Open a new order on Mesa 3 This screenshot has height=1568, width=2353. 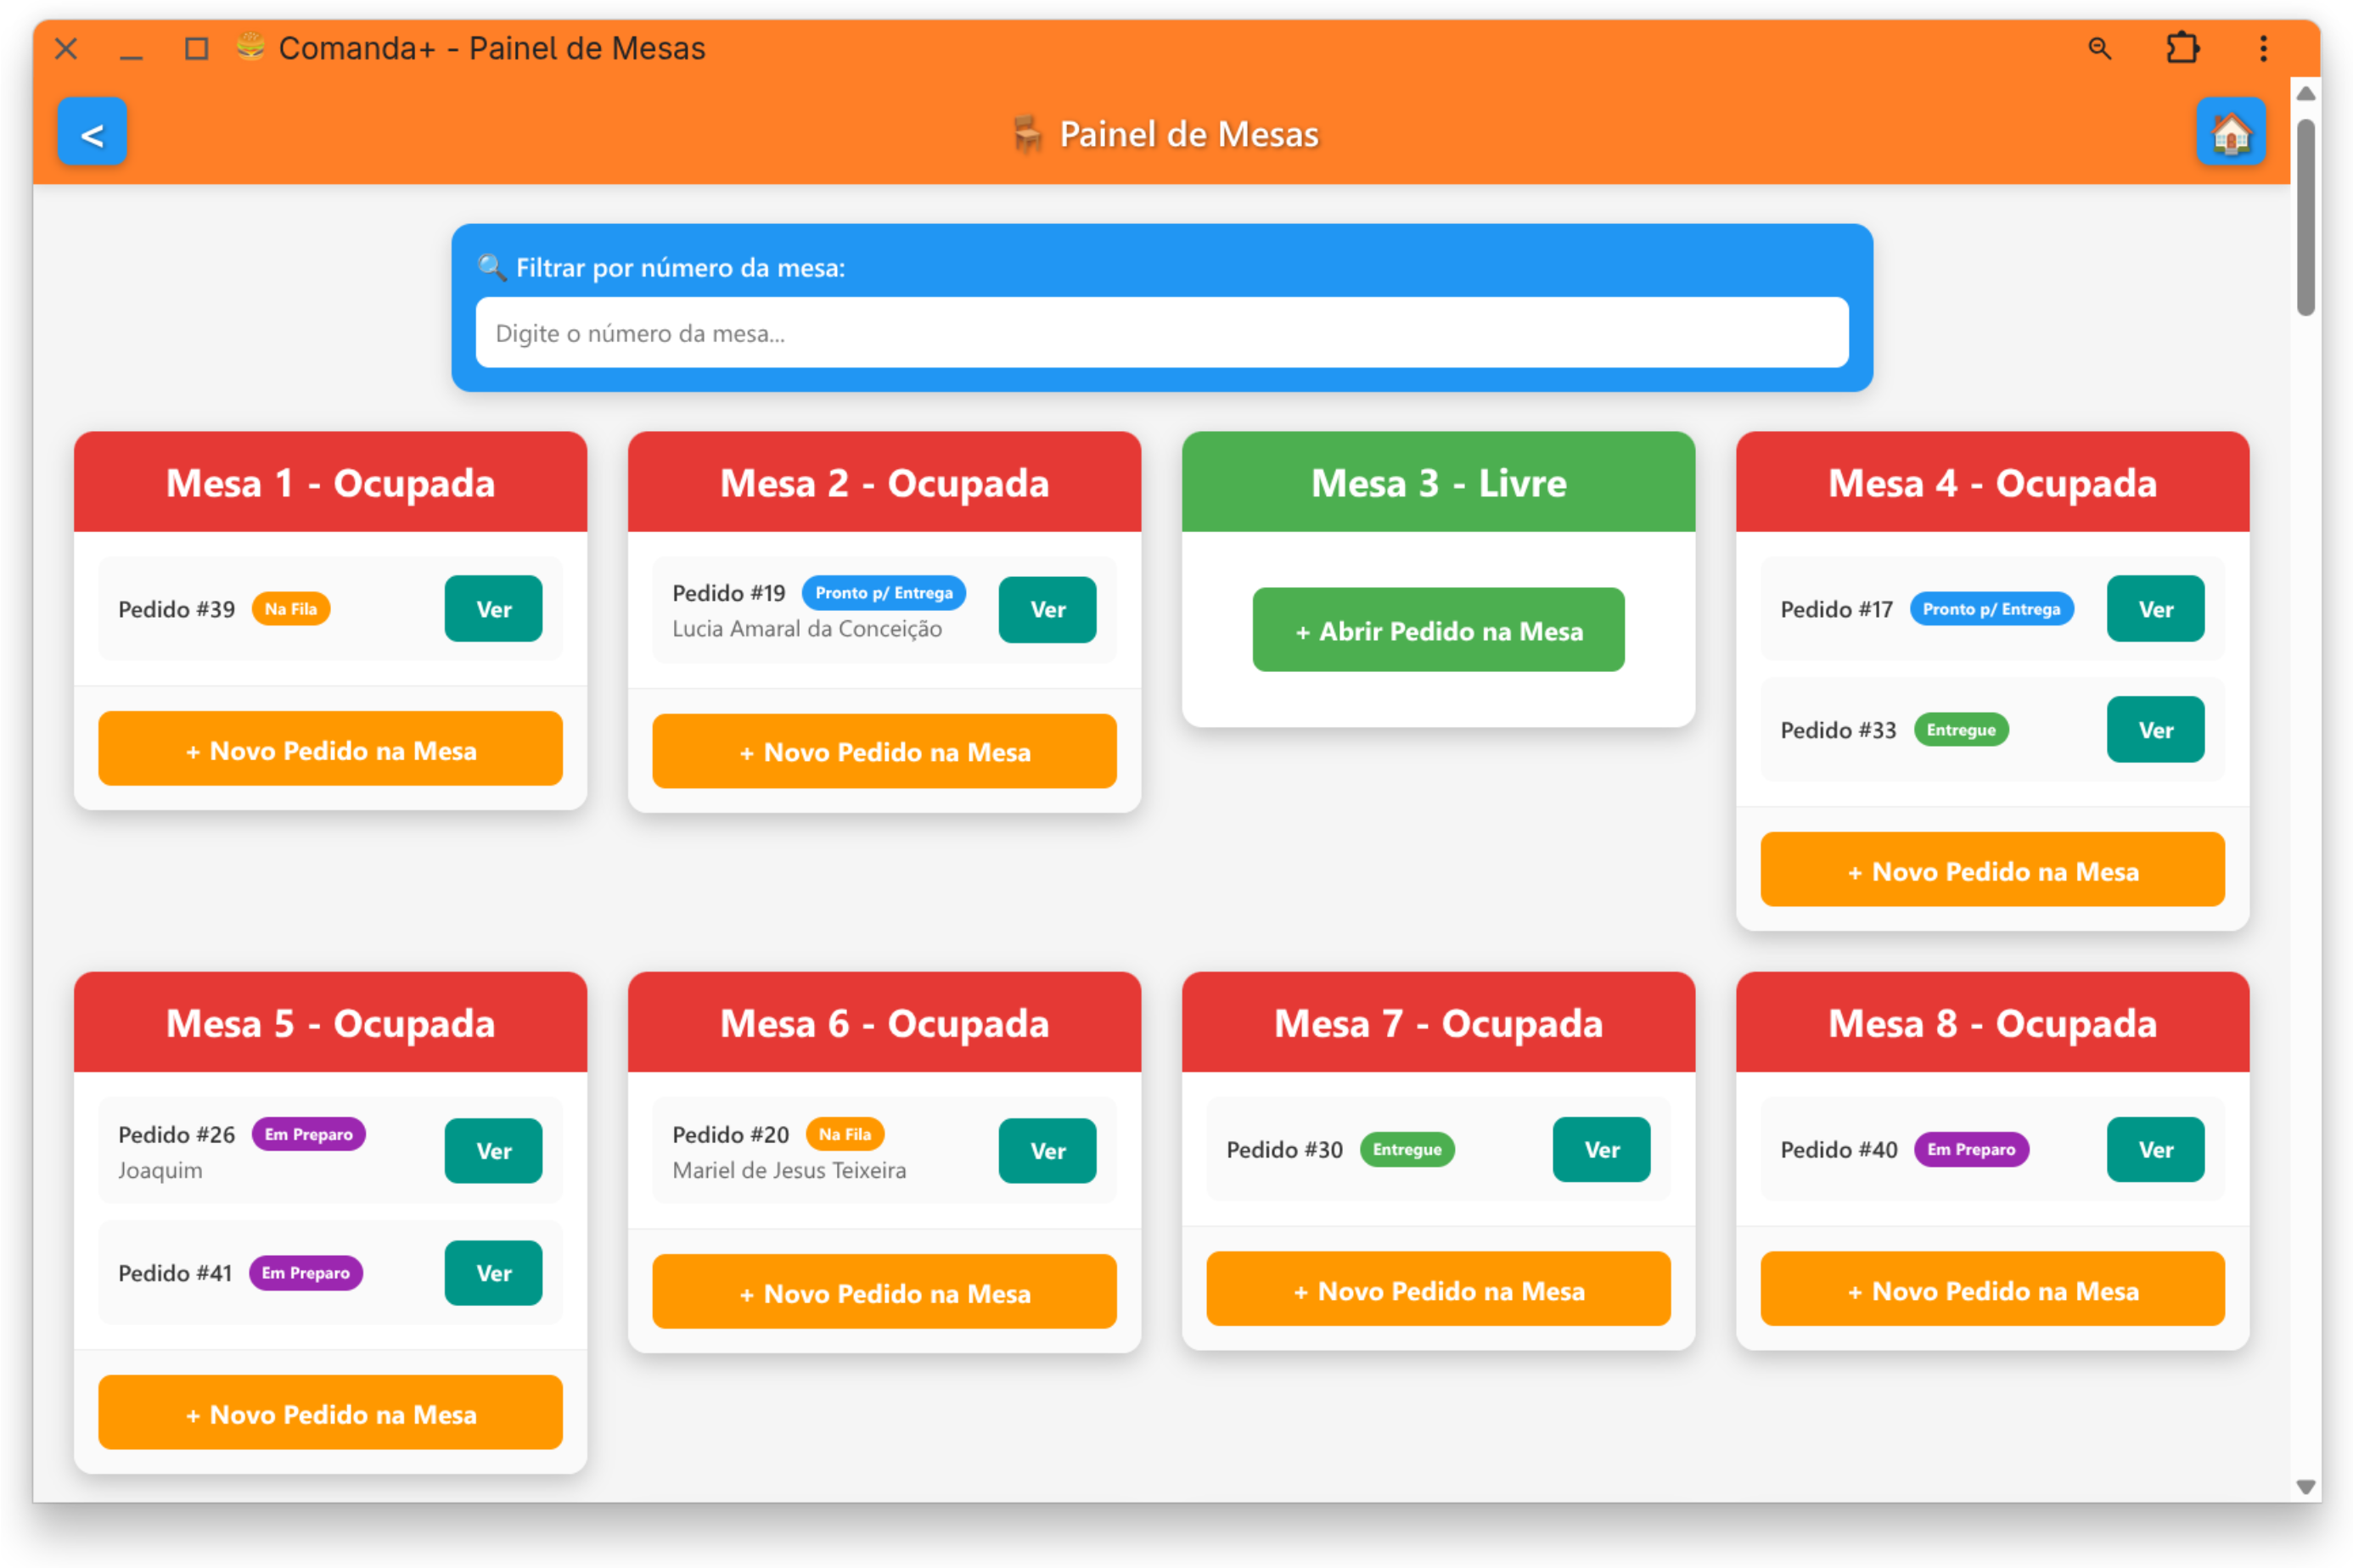tap(1438, 631)
